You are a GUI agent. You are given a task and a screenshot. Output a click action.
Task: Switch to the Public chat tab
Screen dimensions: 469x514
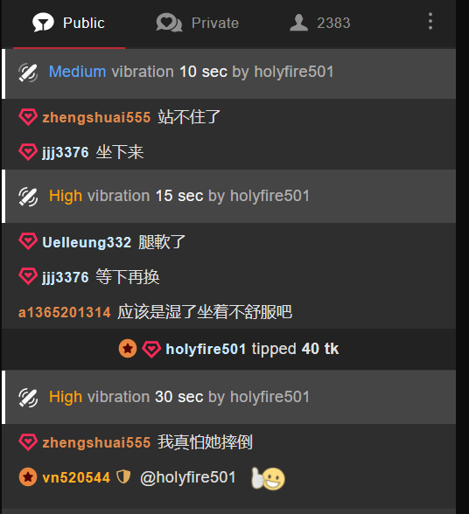69,24
